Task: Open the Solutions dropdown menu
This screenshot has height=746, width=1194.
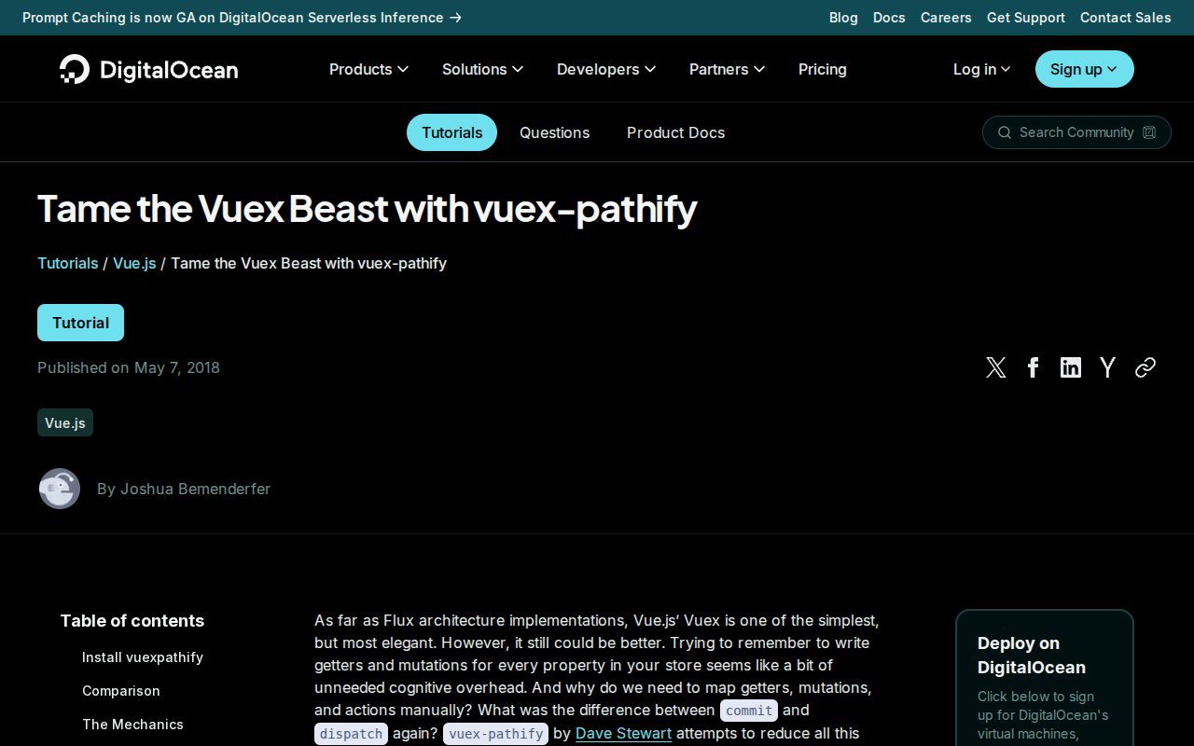Action: [x=482, y=69]
